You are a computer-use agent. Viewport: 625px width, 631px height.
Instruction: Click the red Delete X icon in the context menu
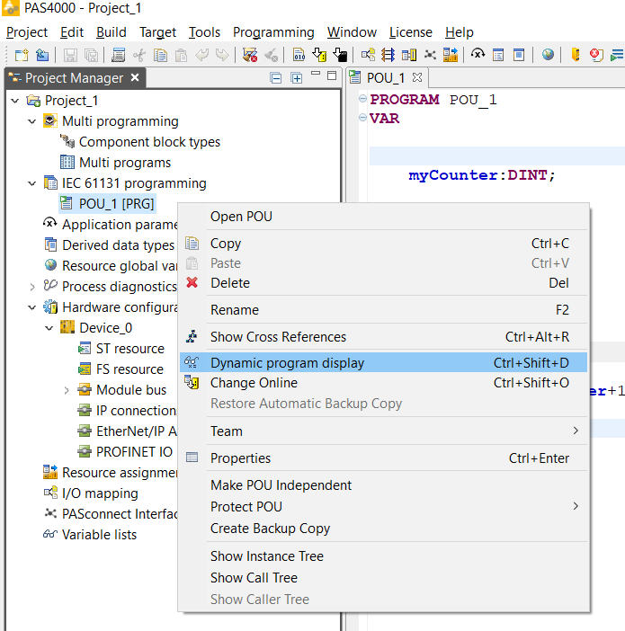coord(192,282)
